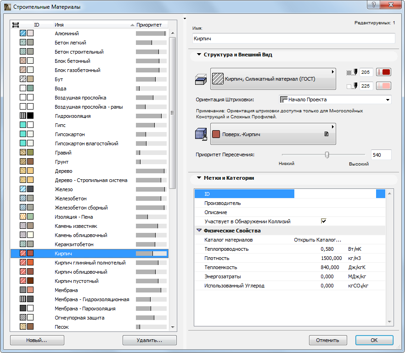This screenshot has width=405, height=353.
Task: Click the pink background pen color swatch
Action: point(383,86)
